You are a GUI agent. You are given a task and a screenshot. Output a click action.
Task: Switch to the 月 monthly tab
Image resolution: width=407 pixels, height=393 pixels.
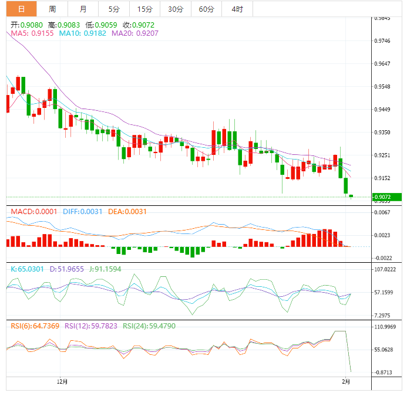tap(83, 9)
